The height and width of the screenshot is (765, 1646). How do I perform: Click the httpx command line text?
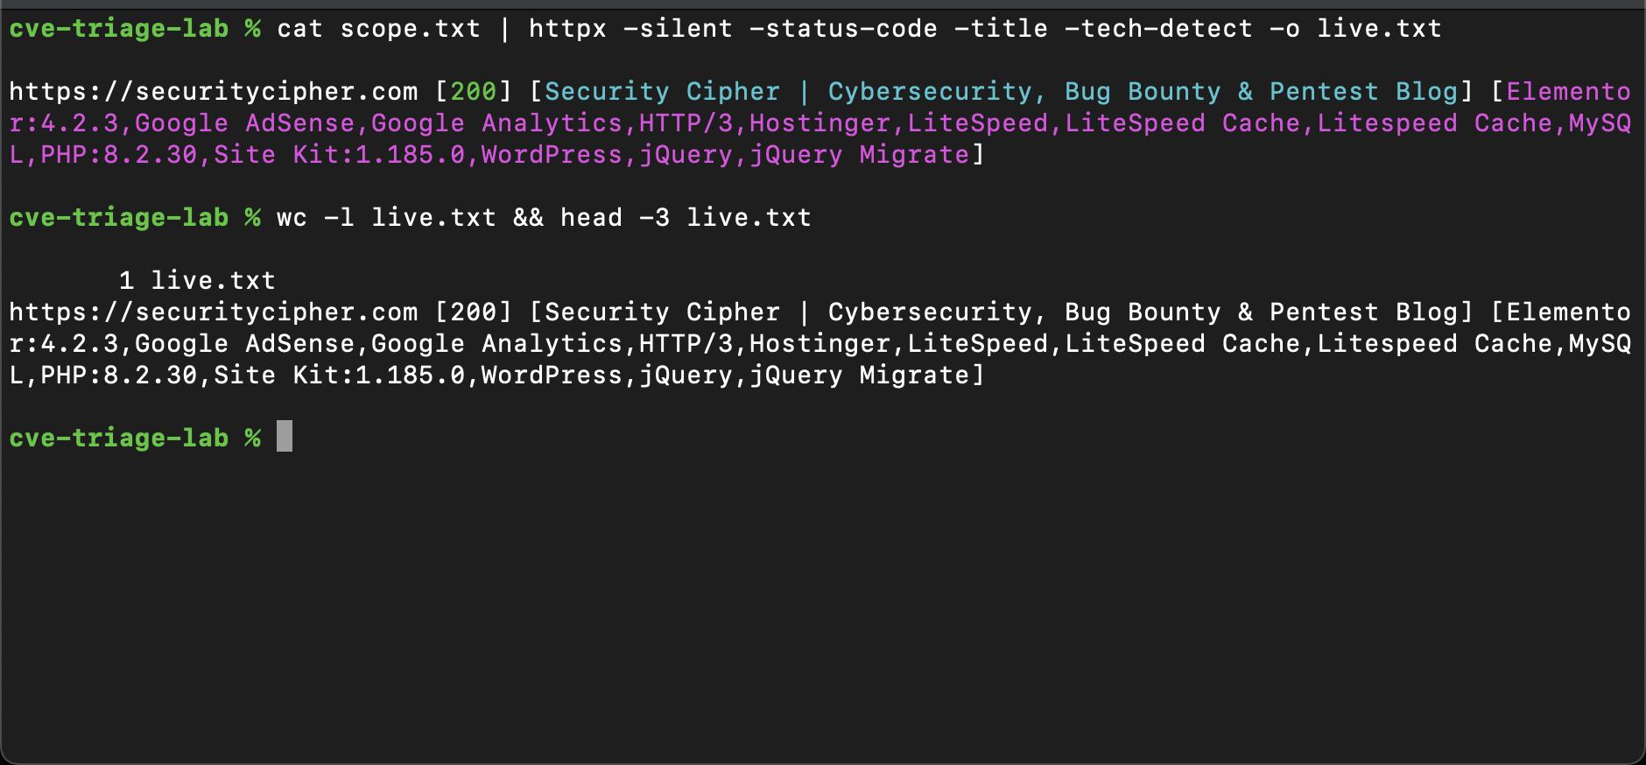[x=859, y=29]
